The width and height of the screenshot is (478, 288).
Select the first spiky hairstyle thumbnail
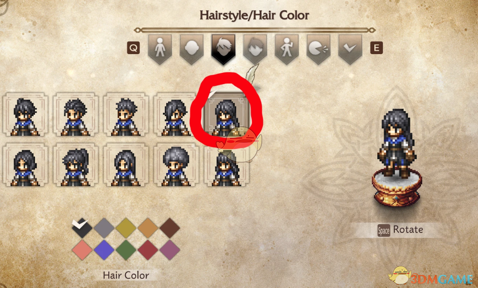[x=25, y=114]
